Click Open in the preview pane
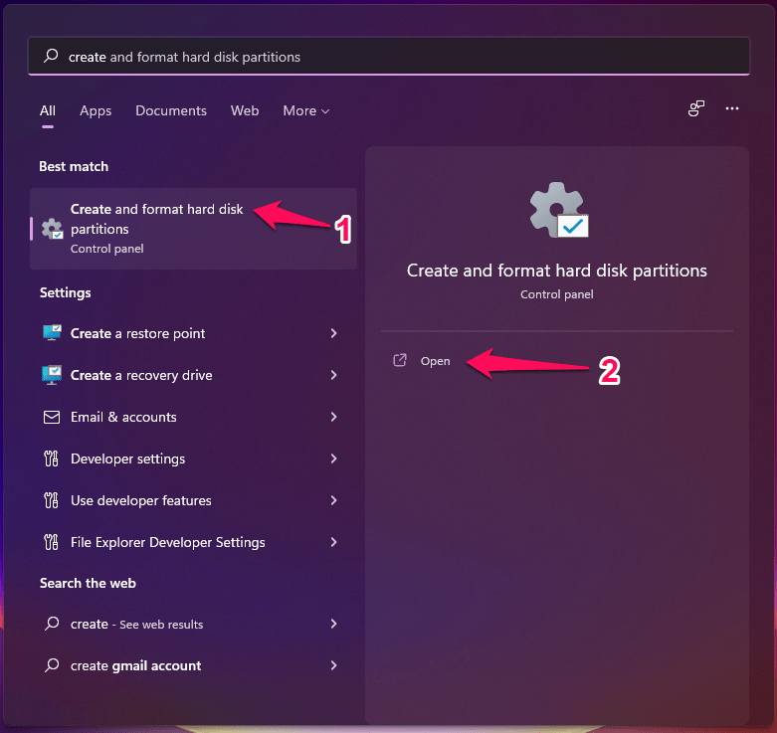 point(435,361)
